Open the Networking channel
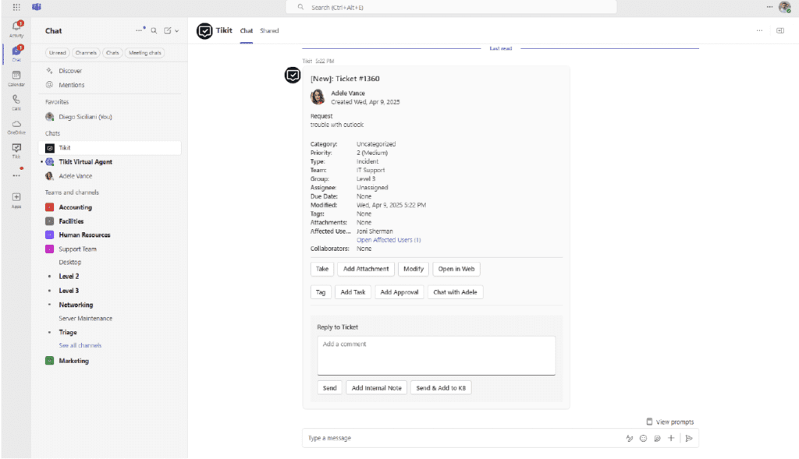The height and width of the screenshot is (459, 799). point(76,305)
